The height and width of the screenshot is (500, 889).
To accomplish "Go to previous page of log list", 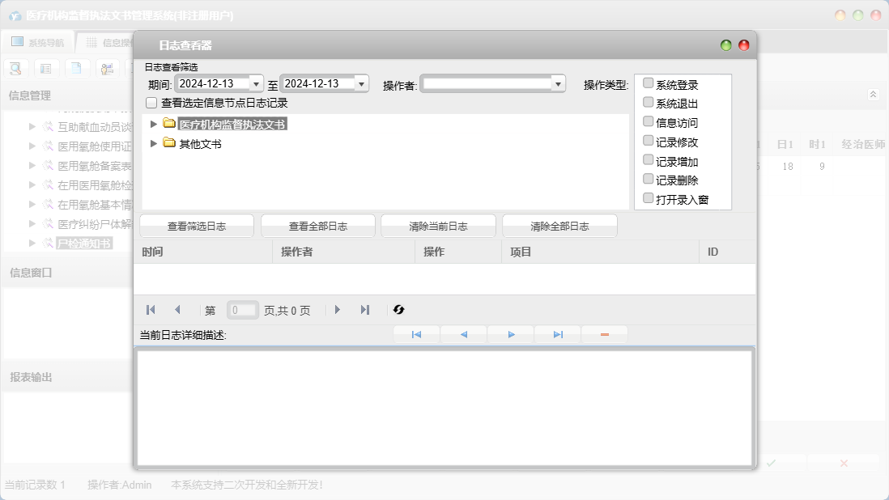I will (177, 310).
